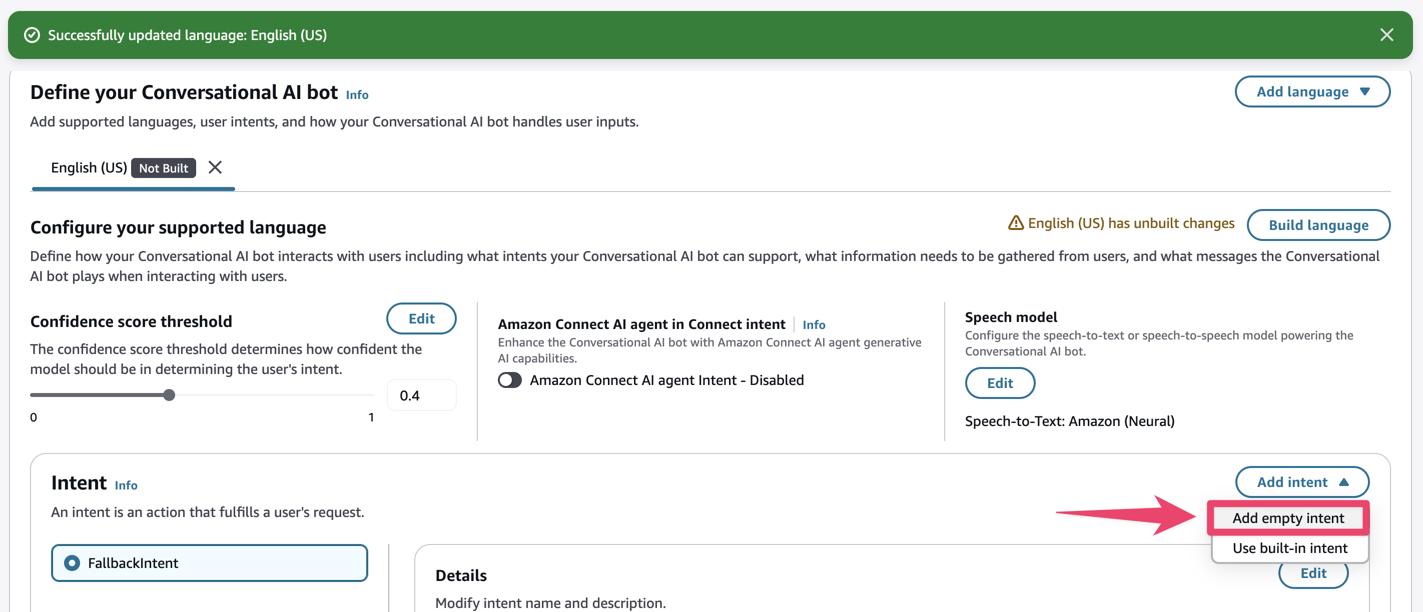Open Info for Amazon Connect AI agent intent
Image resolution: width=1423 pixels, height=612 pixels.
[813, 324]
